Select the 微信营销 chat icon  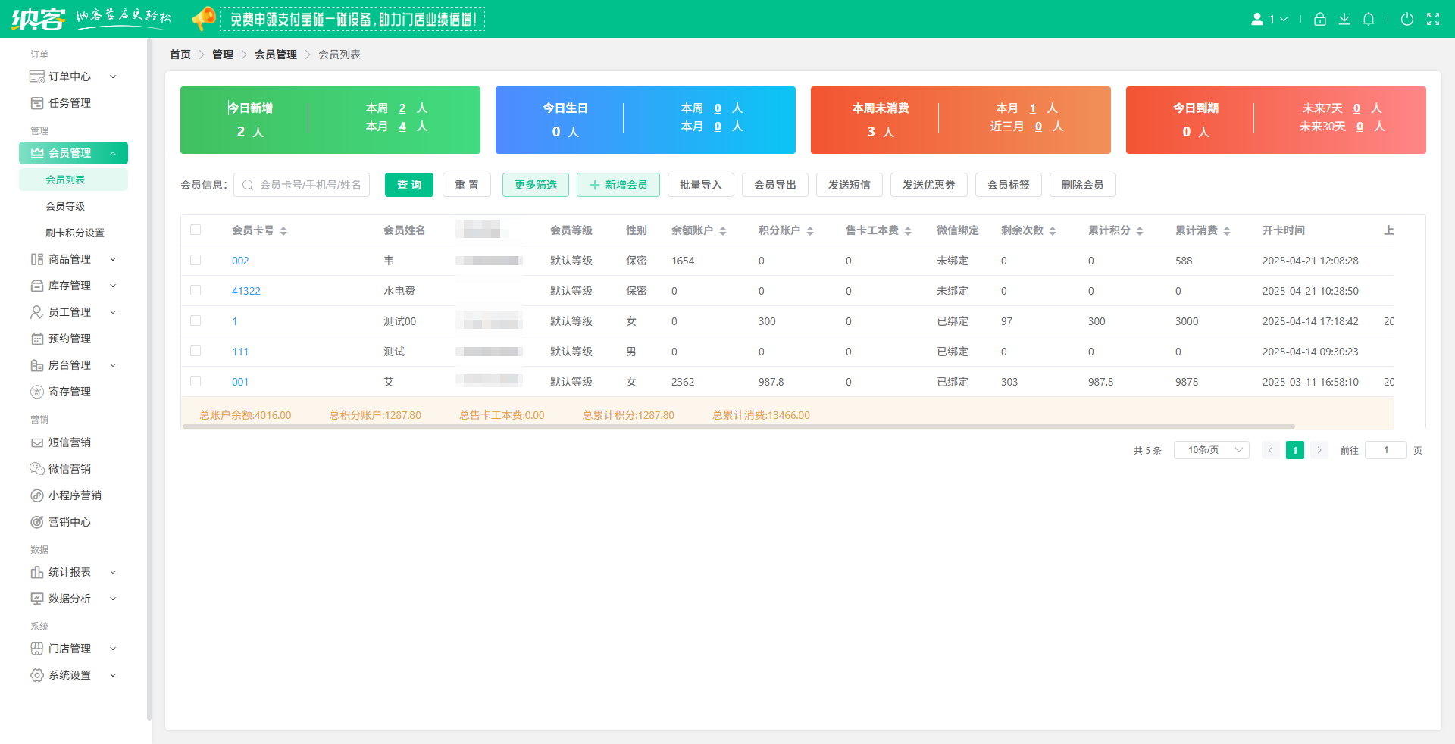pos(36,468)
